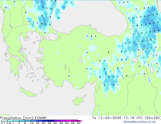
Task: Select the 30 mm purple legend swatch
Action: point(57,121)
